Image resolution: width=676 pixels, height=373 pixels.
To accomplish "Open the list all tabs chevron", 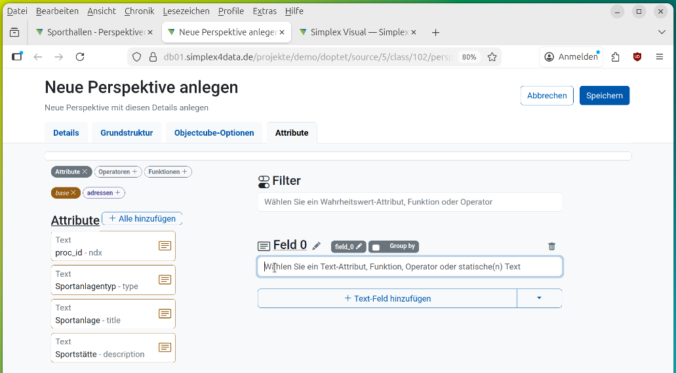I will click(661, 32).
